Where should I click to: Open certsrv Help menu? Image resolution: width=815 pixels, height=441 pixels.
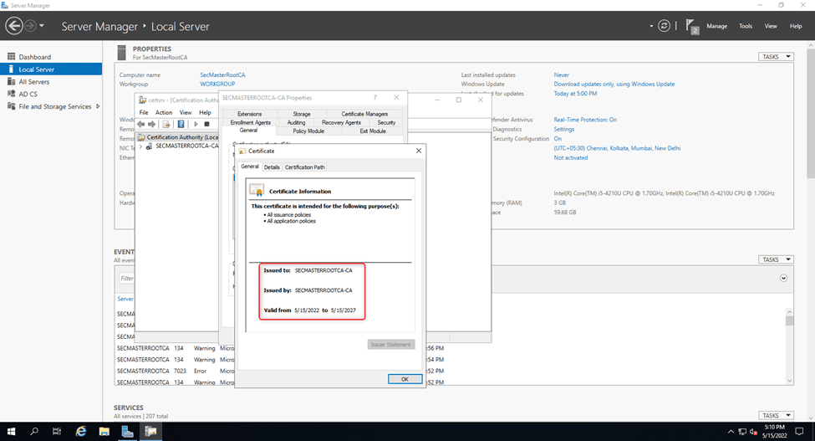(x=206, y=112)
